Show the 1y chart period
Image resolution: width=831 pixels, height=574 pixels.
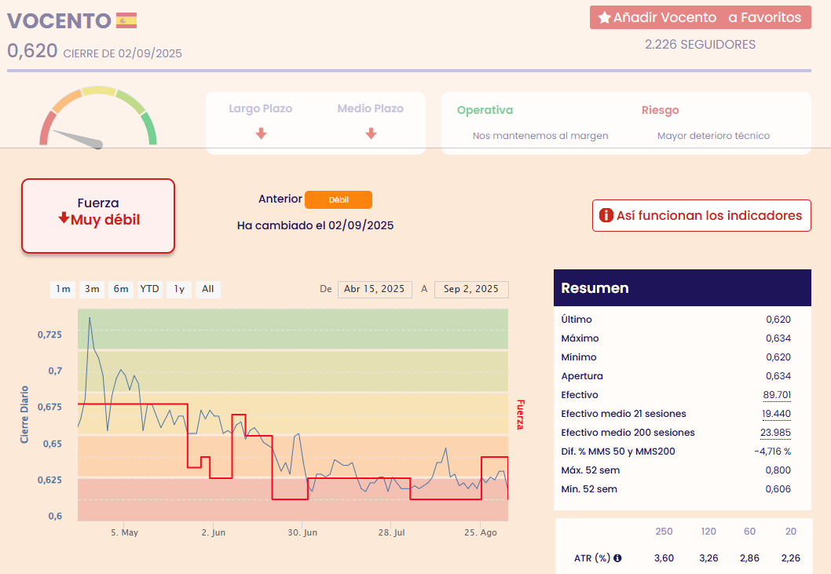179,289
